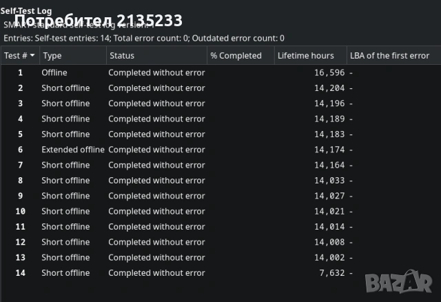441x302 pixels.
Task: Click the lifetime hours value 16,596
Action: (329, 72)
